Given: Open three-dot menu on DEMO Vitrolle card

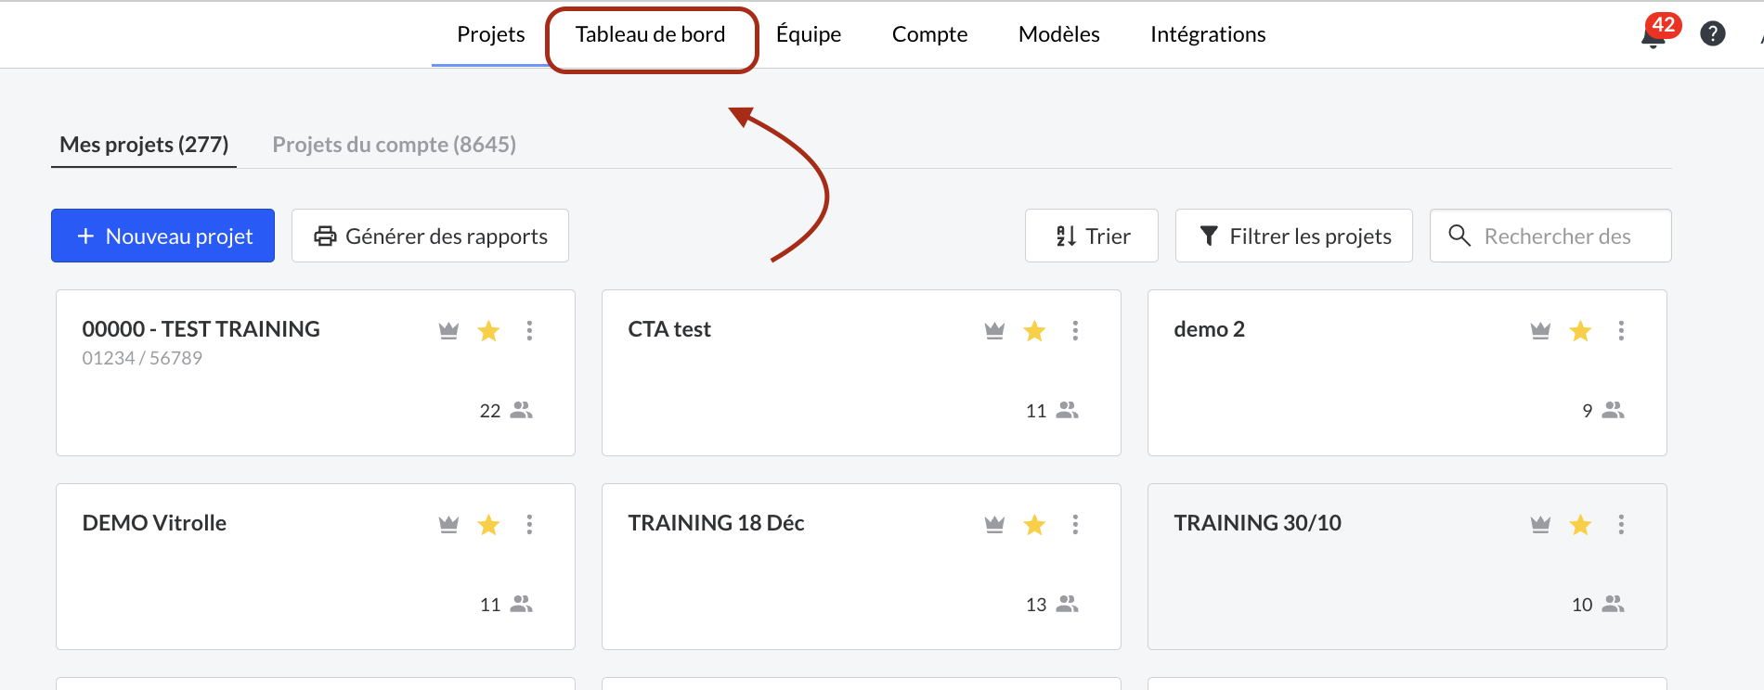Looking at the screenshot, I should (529, 524).
